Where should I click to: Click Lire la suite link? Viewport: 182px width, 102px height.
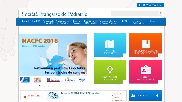tap(117, 95)
